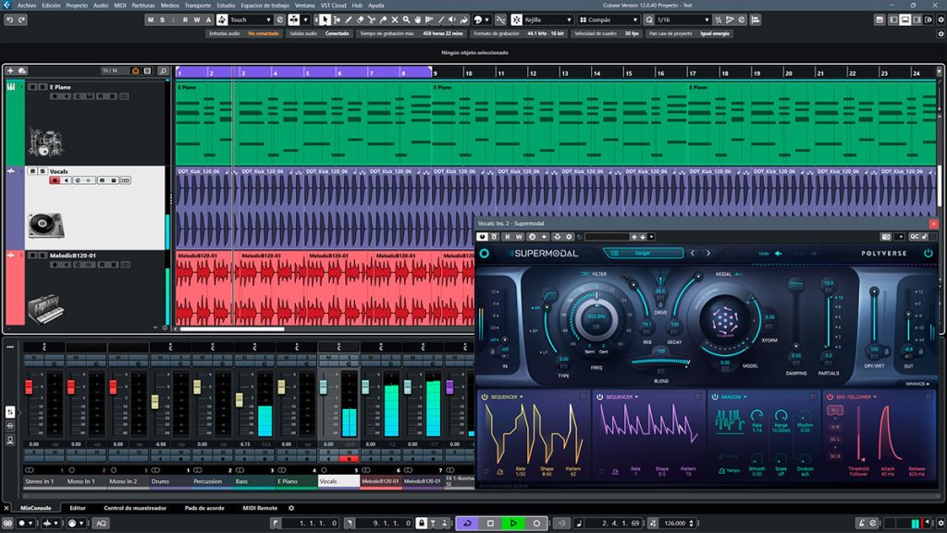Select the Mute X tool
This screenshot has height=533, width=947.
(x=395, y=20)
